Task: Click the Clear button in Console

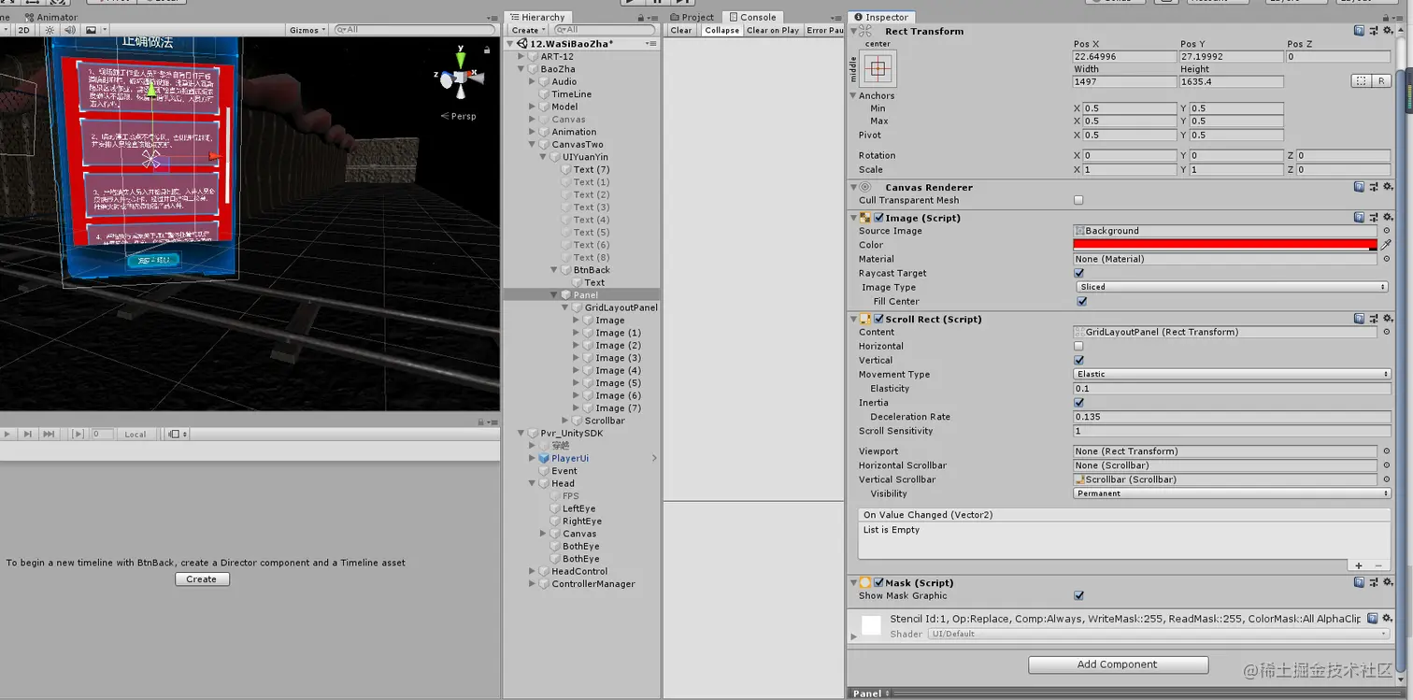Action: point(681,30)
